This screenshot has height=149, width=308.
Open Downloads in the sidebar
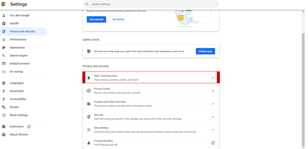[17, 91]
